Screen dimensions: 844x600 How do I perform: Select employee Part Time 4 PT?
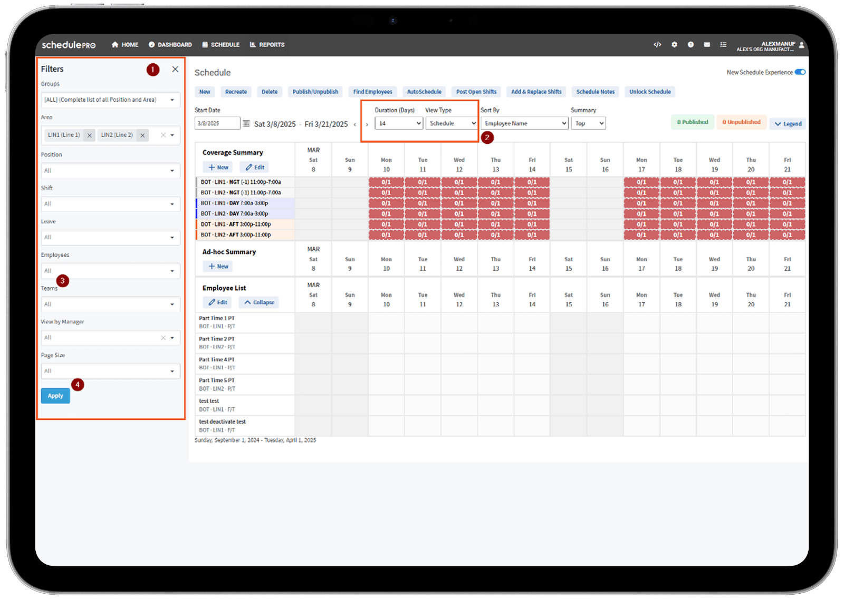point(245,363)
